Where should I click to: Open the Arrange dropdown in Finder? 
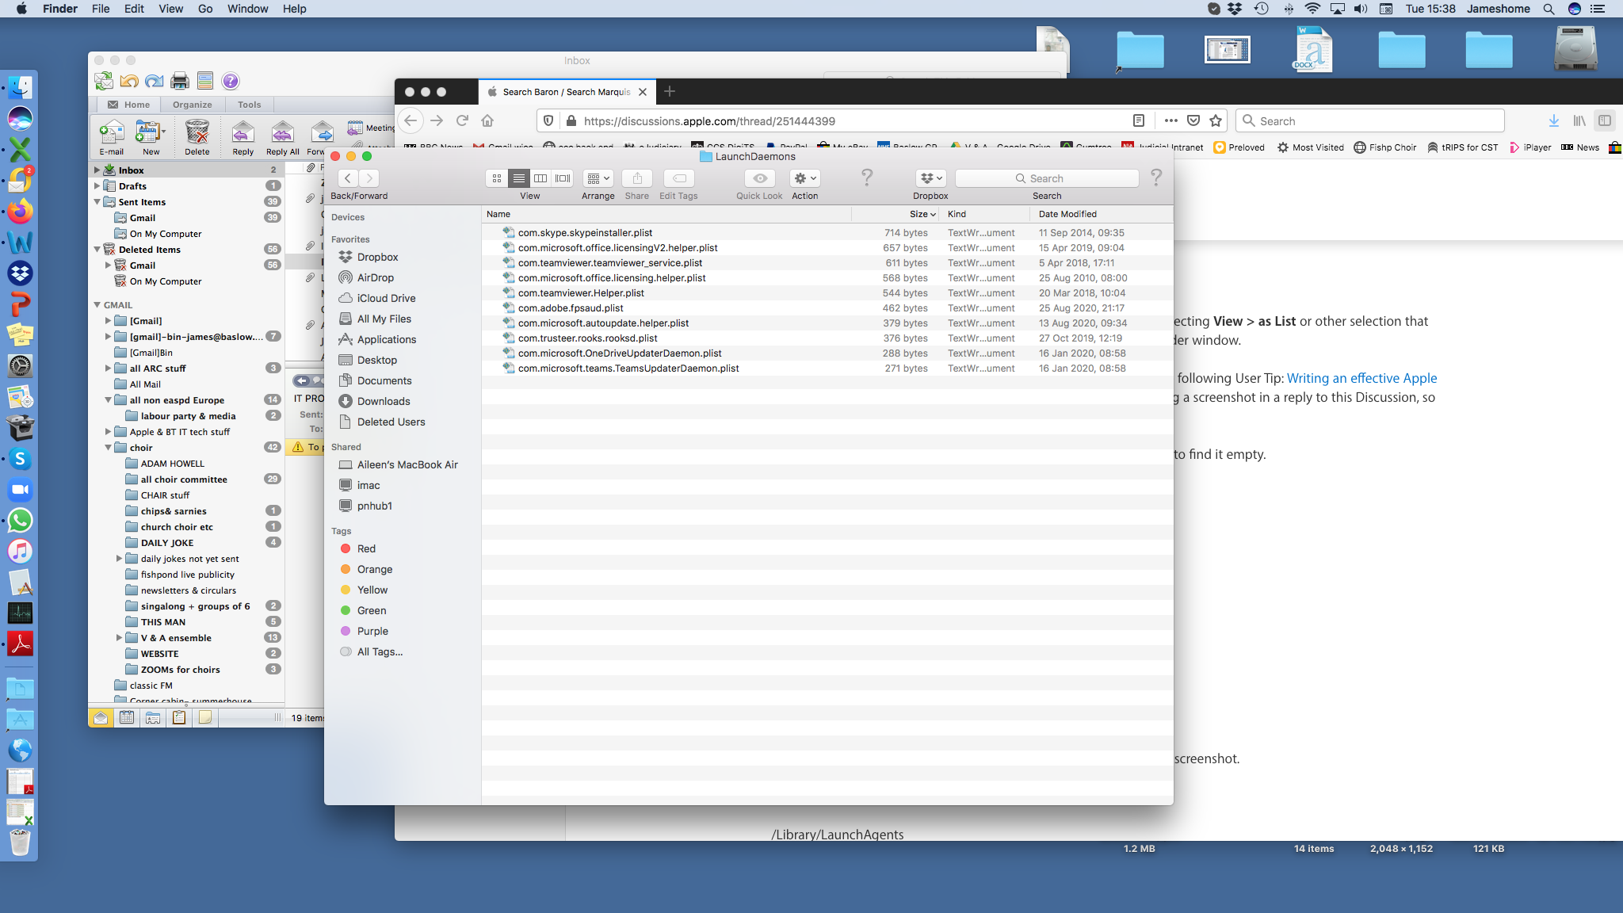coord(598,178)
